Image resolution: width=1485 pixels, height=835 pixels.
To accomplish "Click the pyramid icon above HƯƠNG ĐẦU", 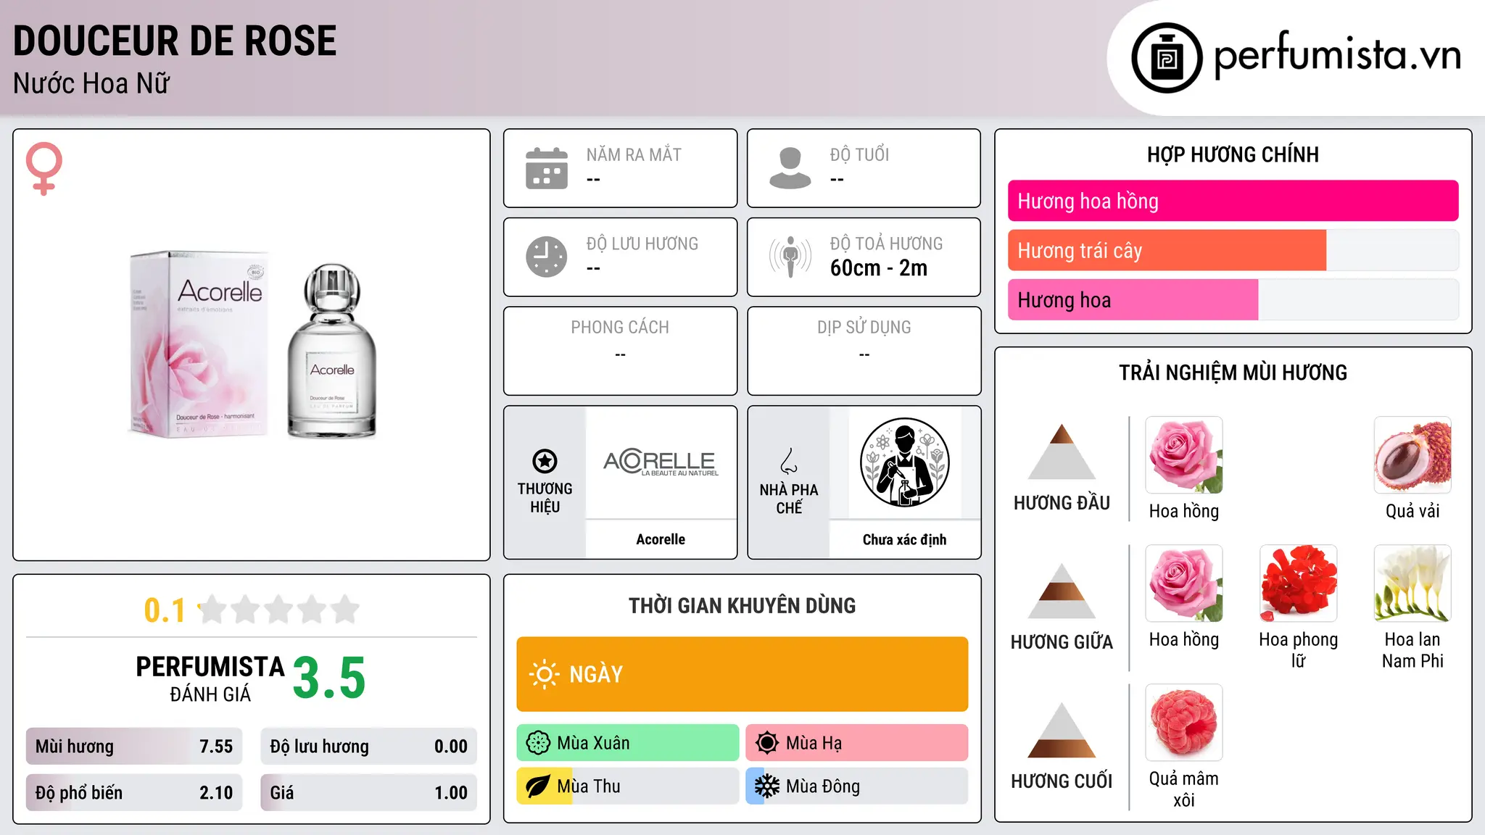I will pyautogui.click(x=1062, y=452).
